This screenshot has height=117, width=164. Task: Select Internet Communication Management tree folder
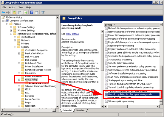[40, 86]
